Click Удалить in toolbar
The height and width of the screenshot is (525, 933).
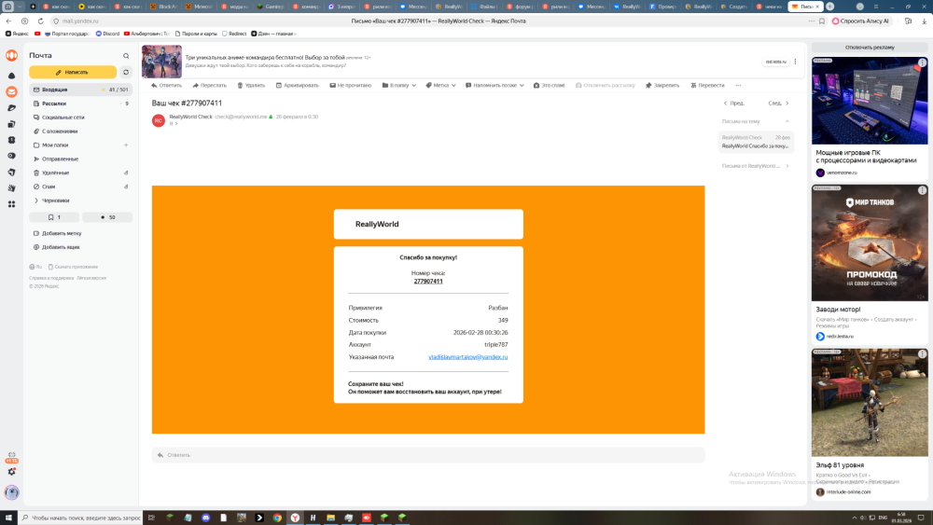tap(251, 86)
